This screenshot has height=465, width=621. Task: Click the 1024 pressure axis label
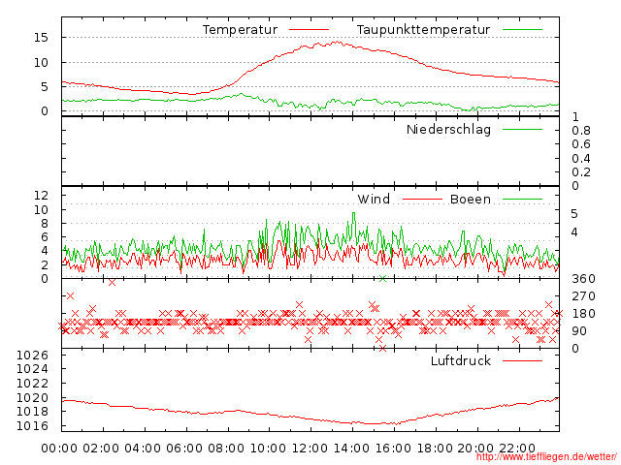point(32,369)
